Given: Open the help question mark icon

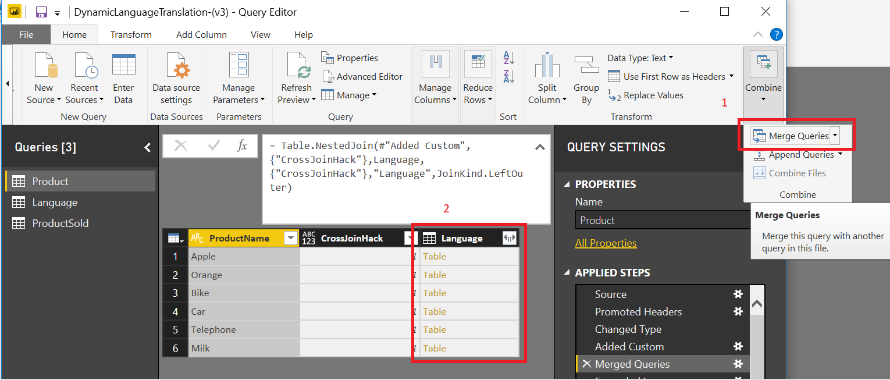Looking at the screenshot, I should click(777, 34).
